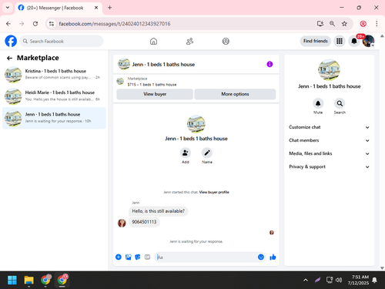Open the Friends icon in top navigation
The height and width of the screenshot is (289, 385).
point(189,41)
